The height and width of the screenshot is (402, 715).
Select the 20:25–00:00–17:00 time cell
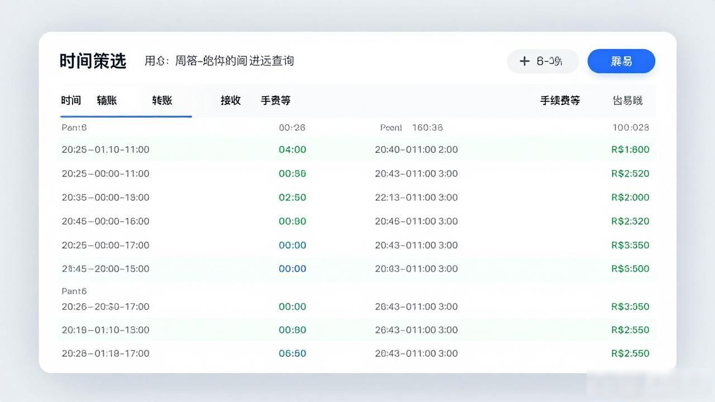point(106,245)
